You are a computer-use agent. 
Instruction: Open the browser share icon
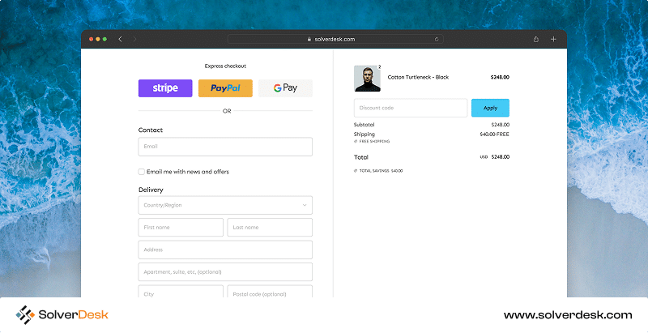point(536,39)
